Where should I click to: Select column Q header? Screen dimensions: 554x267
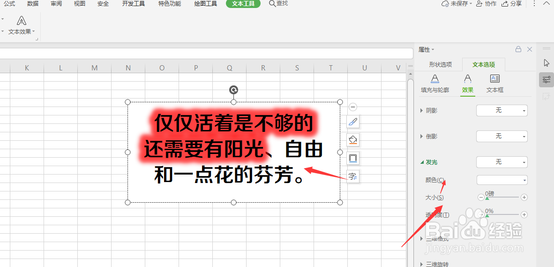tap(229, 68)
